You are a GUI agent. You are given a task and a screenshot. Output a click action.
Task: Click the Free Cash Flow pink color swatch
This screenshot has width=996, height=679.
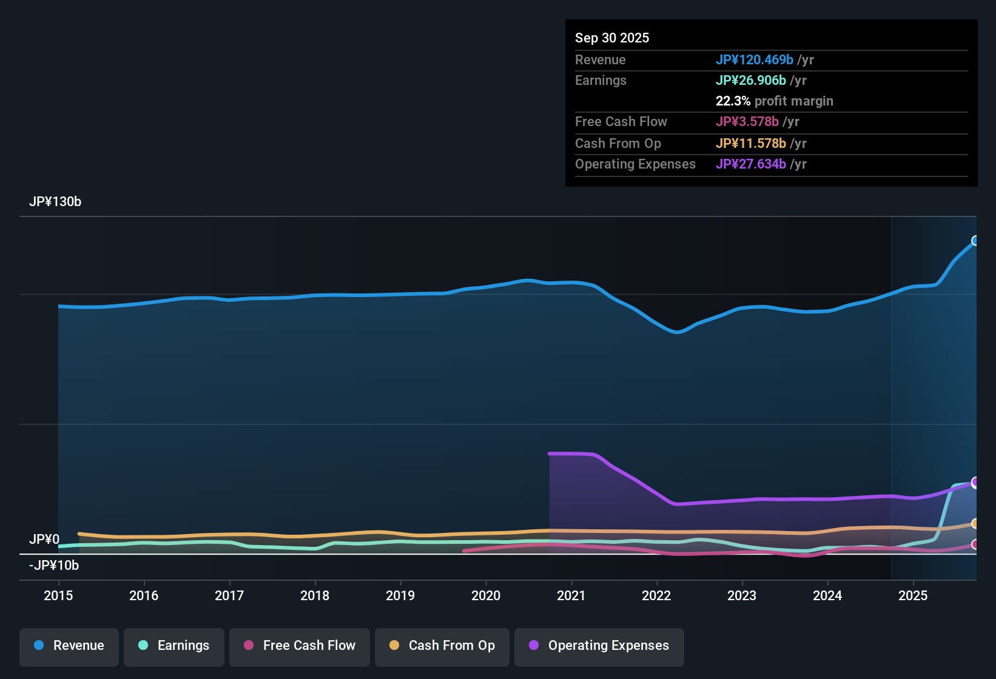[249, 646]
